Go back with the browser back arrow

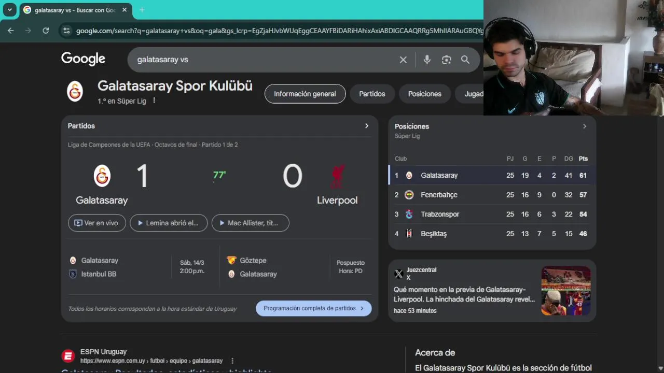11,31
